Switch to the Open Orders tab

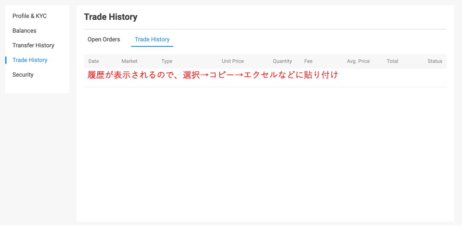(x=104, y=40)
